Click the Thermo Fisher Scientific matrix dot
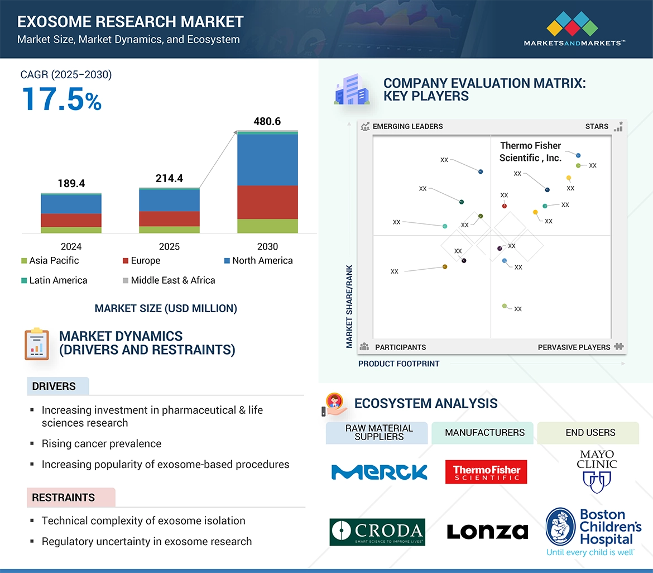Viewport: 653px width, 573px height. tap(578, 155)
